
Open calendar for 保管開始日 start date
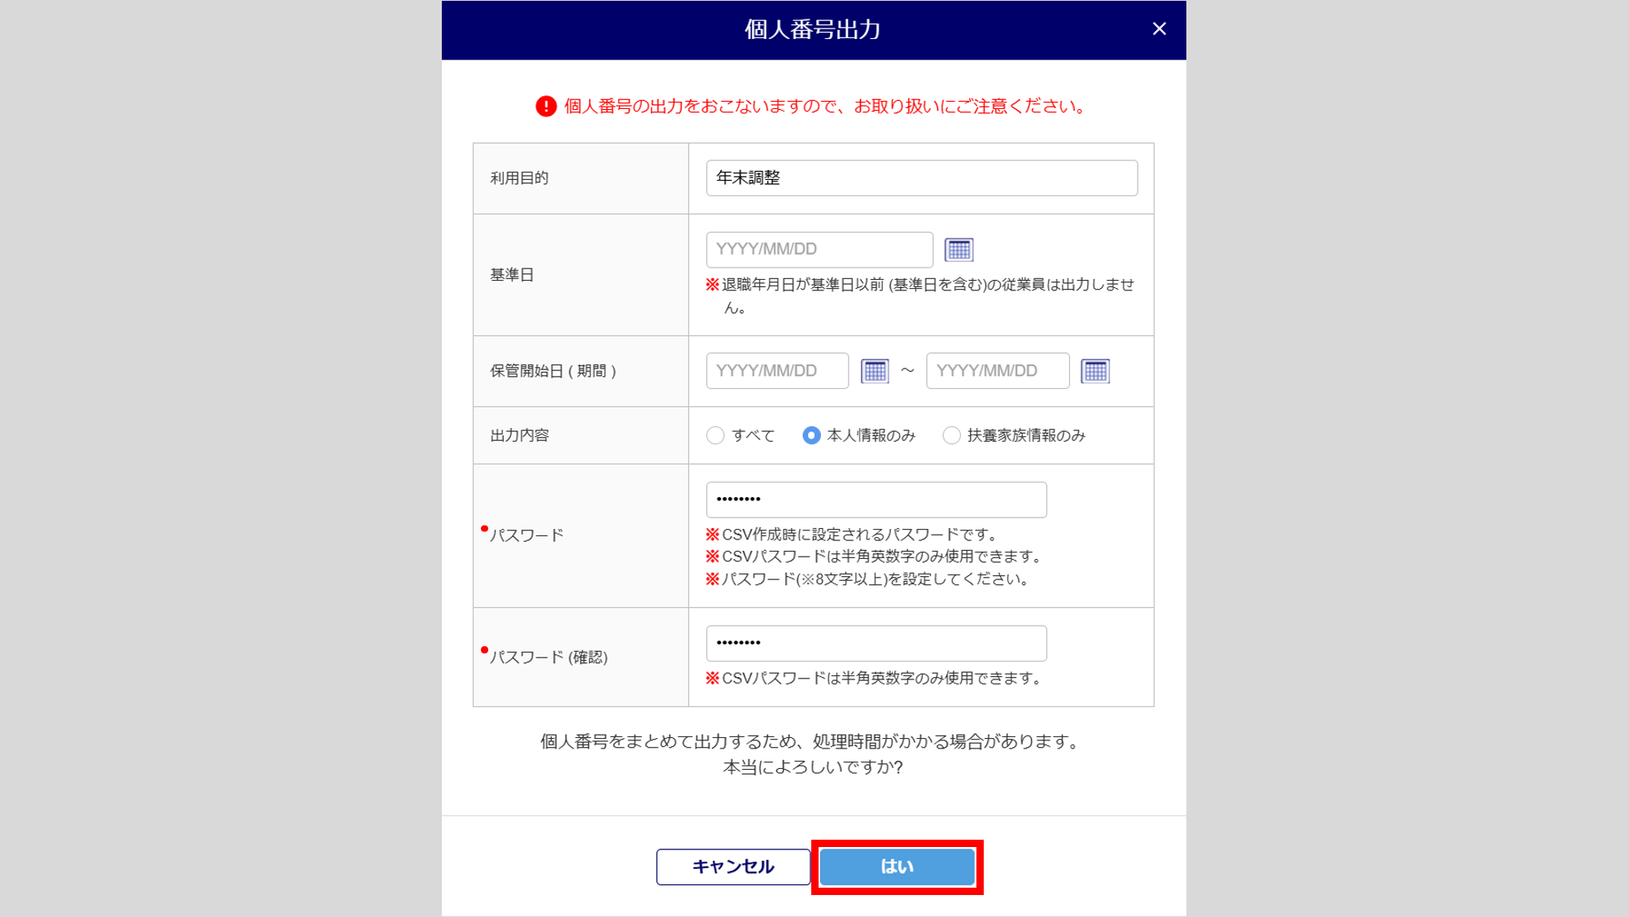point(875,371)
